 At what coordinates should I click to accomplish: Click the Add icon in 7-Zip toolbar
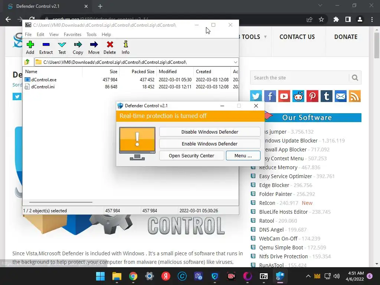[x=30, y=45]
